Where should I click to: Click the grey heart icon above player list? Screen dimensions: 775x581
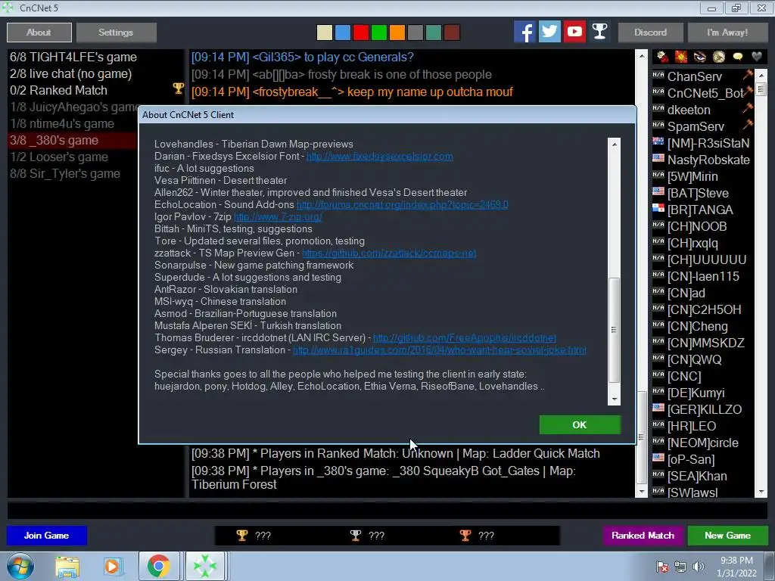point(756,57)
